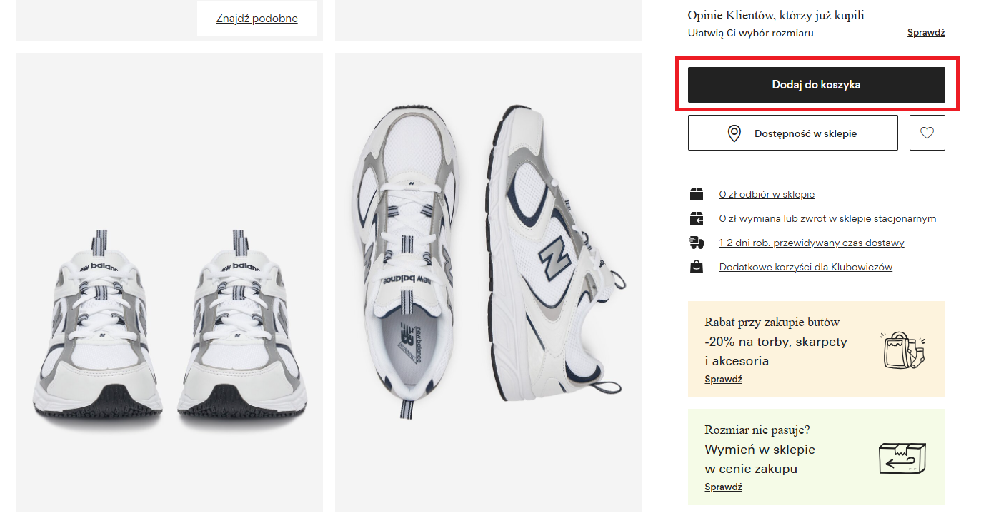Open Sprawdź link next to customer opinions
Image resolution: width=1001 pixels, height=518 pixels.
pyautogui.click(x=926, y=33)
